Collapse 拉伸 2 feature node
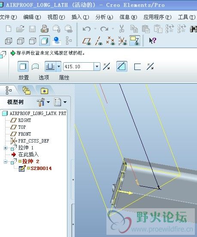The image size is (197, 237). [6, 161]
